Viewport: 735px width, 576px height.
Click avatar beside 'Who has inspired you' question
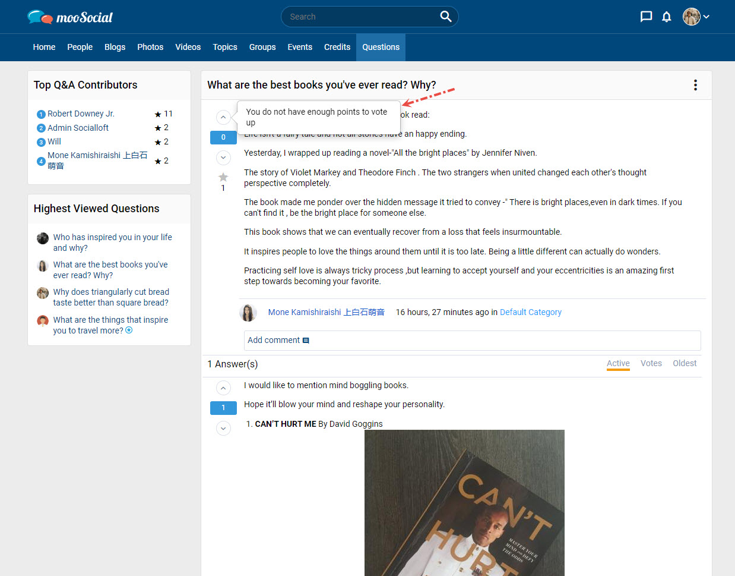tap(43, 238)
